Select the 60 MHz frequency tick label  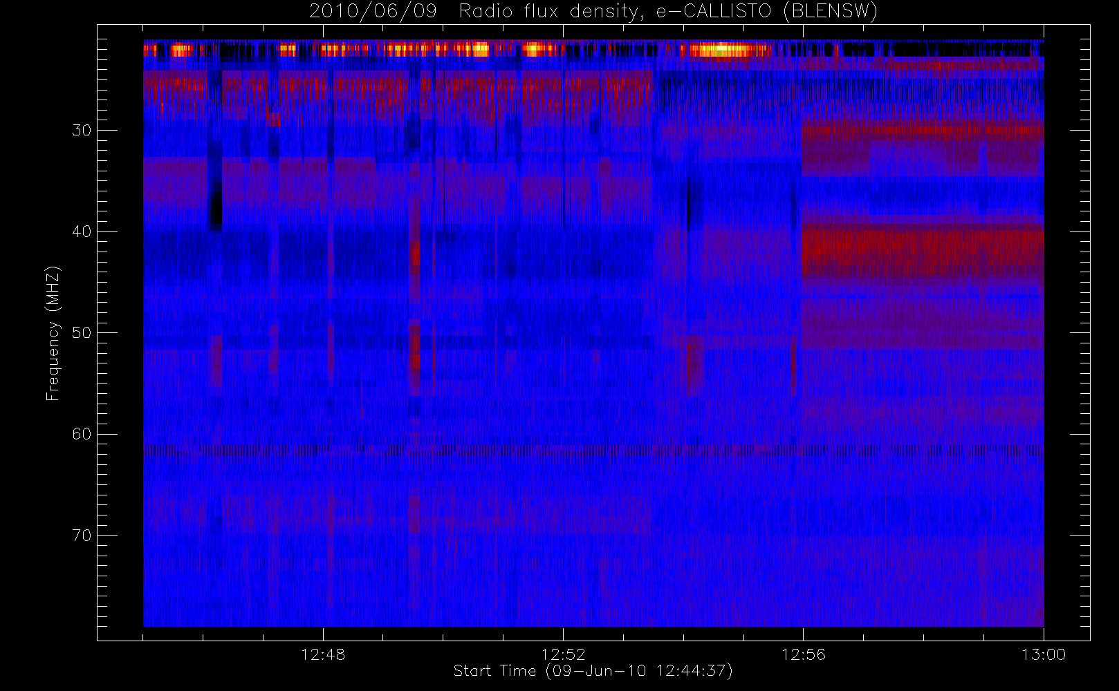82,434
